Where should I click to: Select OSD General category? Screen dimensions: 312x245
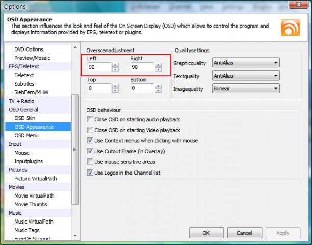23,110
